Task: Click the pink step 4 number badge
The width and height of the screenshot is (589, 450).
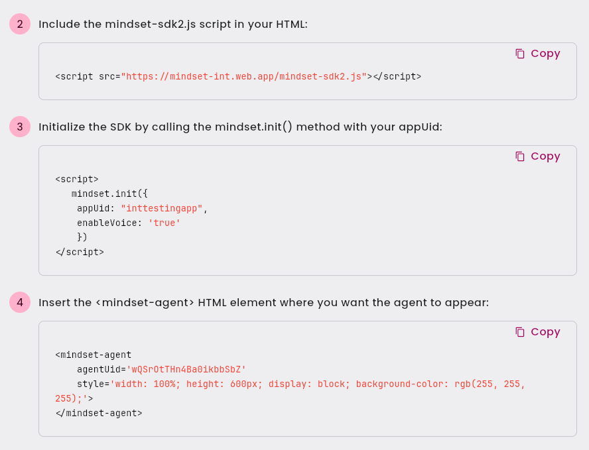Action: coord(20,302)
